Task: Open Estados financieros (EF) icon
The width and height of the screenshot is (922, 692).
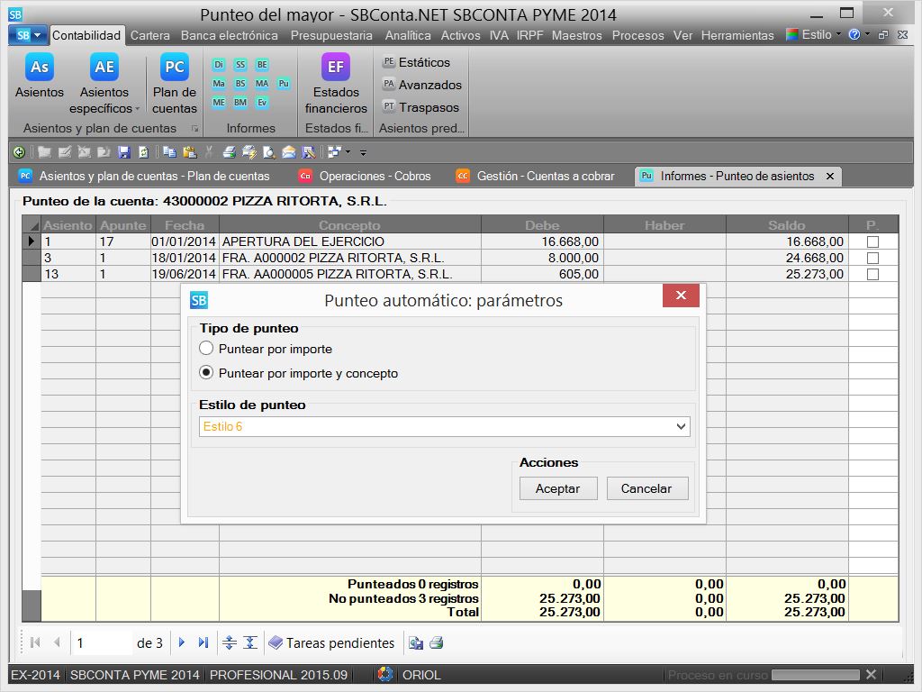Action: point(336,68)
